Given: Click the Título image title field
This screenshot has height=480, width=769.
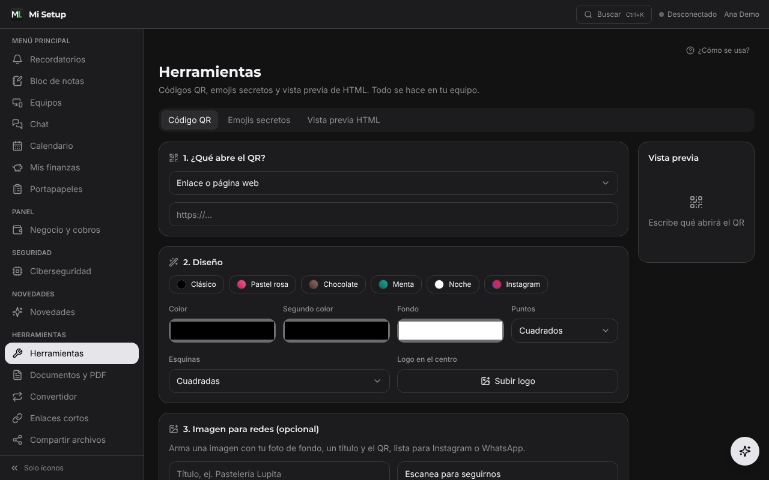Looking at the screenshot, I should (x=279, y=471).
